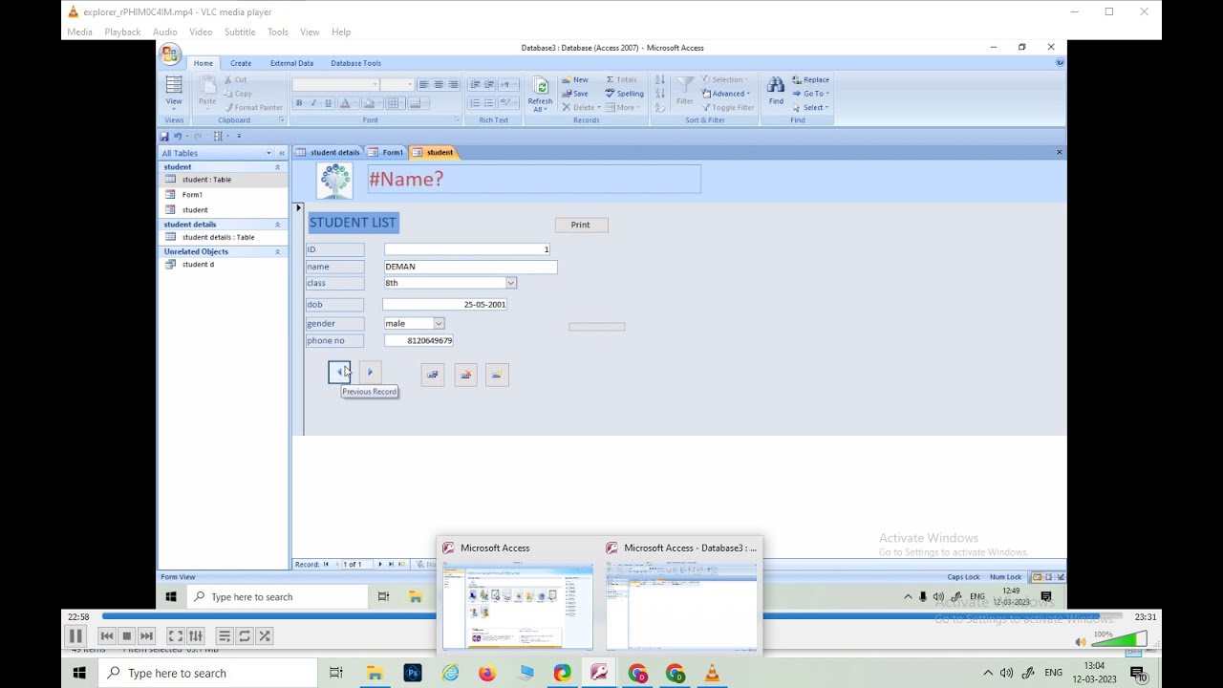Open the Form1 document tab
The width and height of the screenshot is (1223, 688).
coord(386,152)
